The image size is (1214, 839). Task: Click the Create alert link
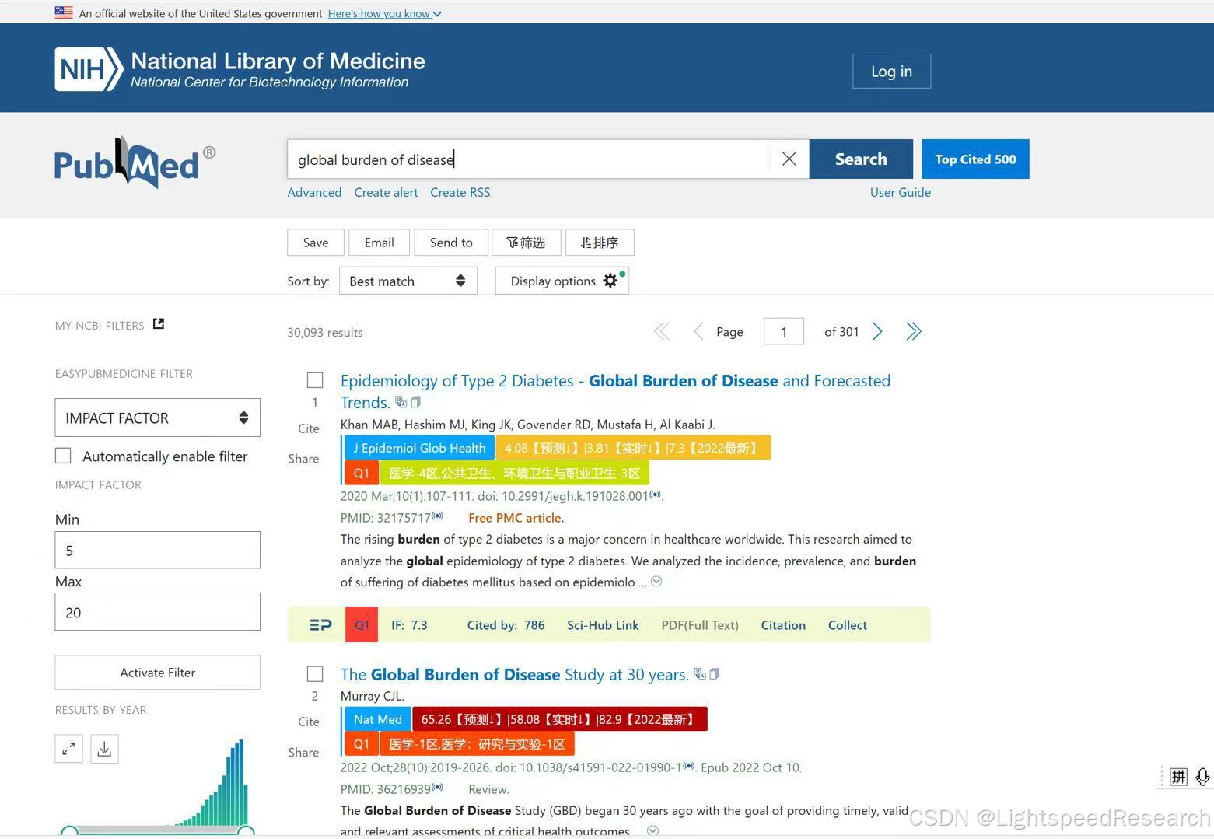[386, 192]
